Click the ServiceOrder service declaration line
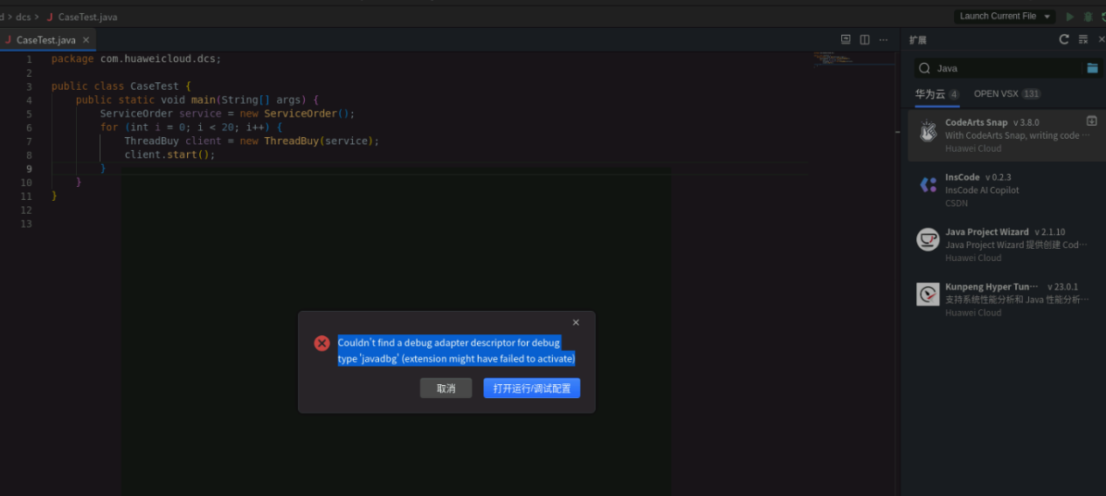1106x496 pixels. [227, 114]
